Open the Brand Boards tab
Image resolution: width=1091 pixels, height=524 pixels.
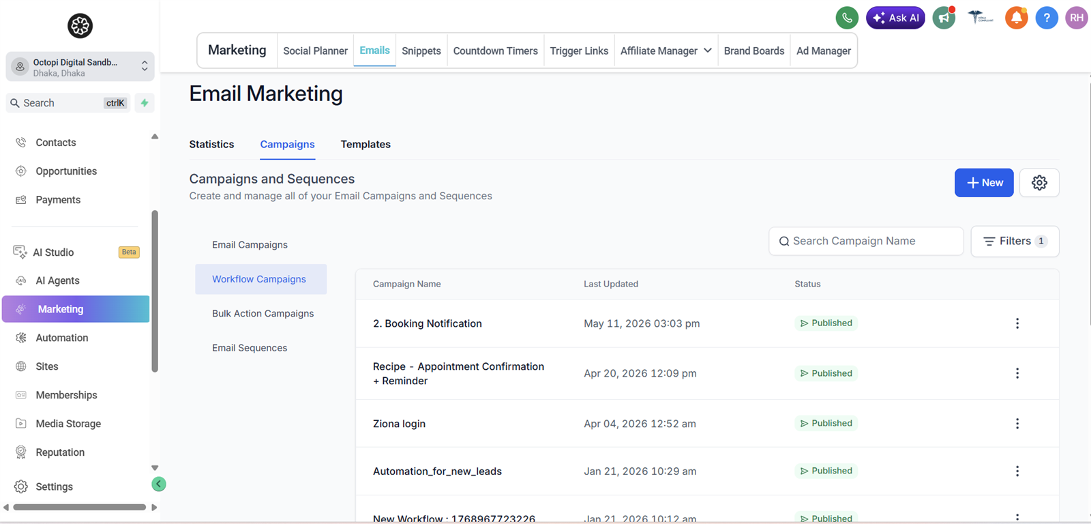[753, 50]
